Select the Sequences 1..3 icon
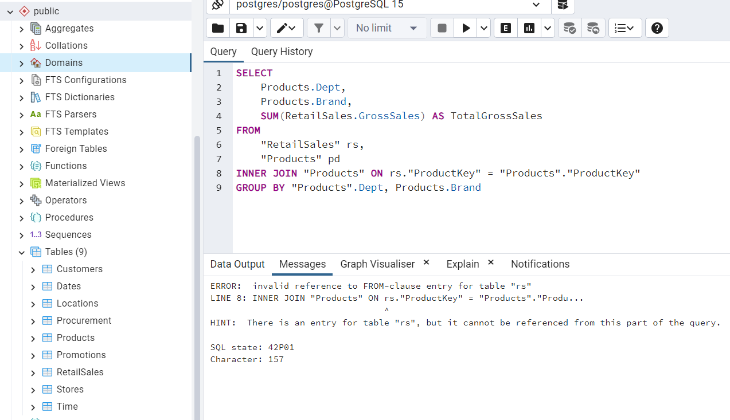Image resolution: width=730 pixels, height=420 pixels. coord(36,234)
